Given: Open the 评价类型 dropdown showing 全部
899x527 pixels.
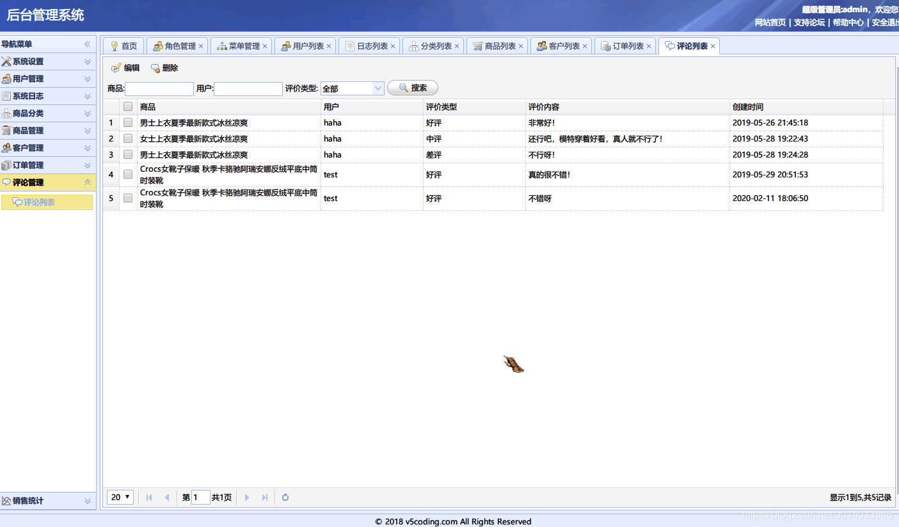Looking at the screenshot, I should [x=353, y=88].
